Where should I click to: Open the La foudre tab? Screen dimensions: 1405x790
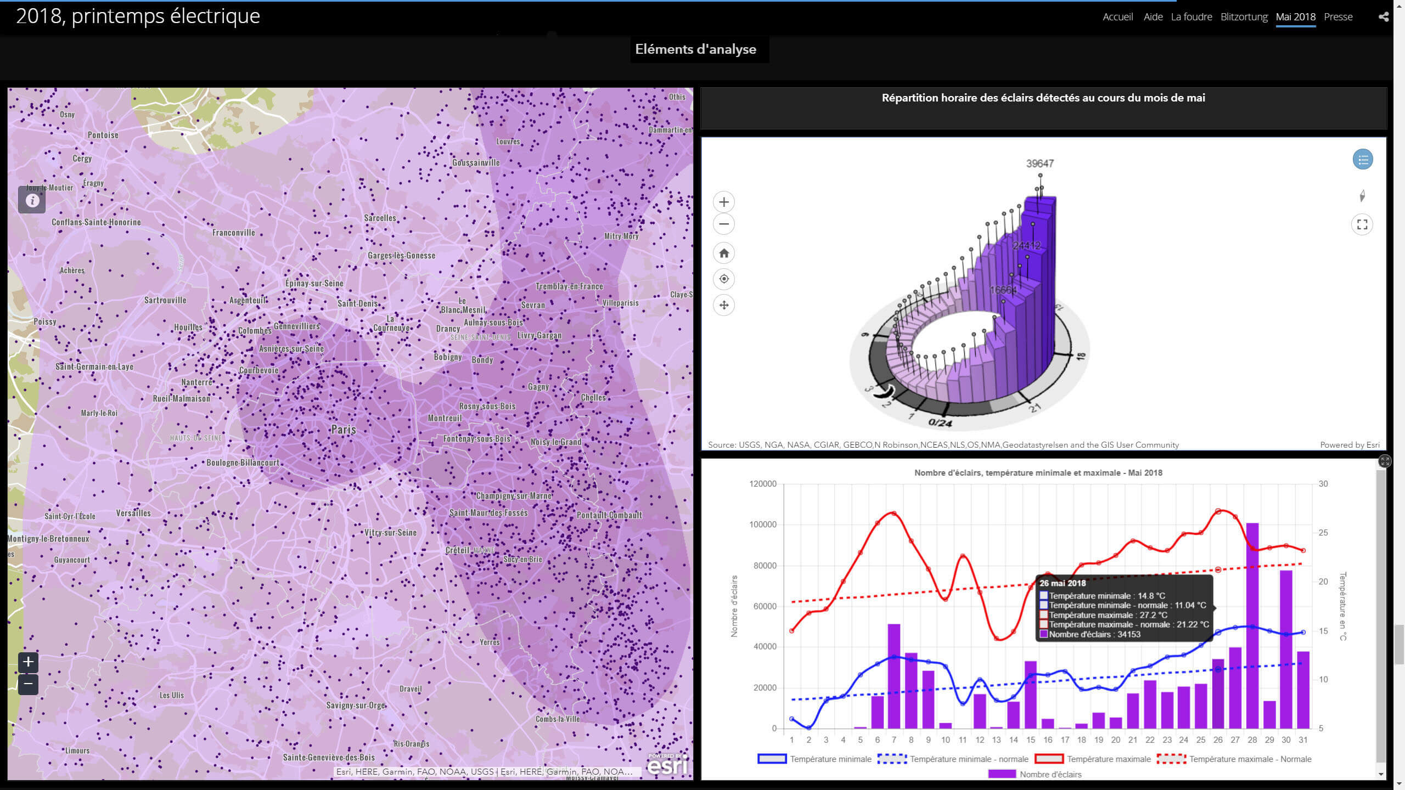pos(1192,17)
